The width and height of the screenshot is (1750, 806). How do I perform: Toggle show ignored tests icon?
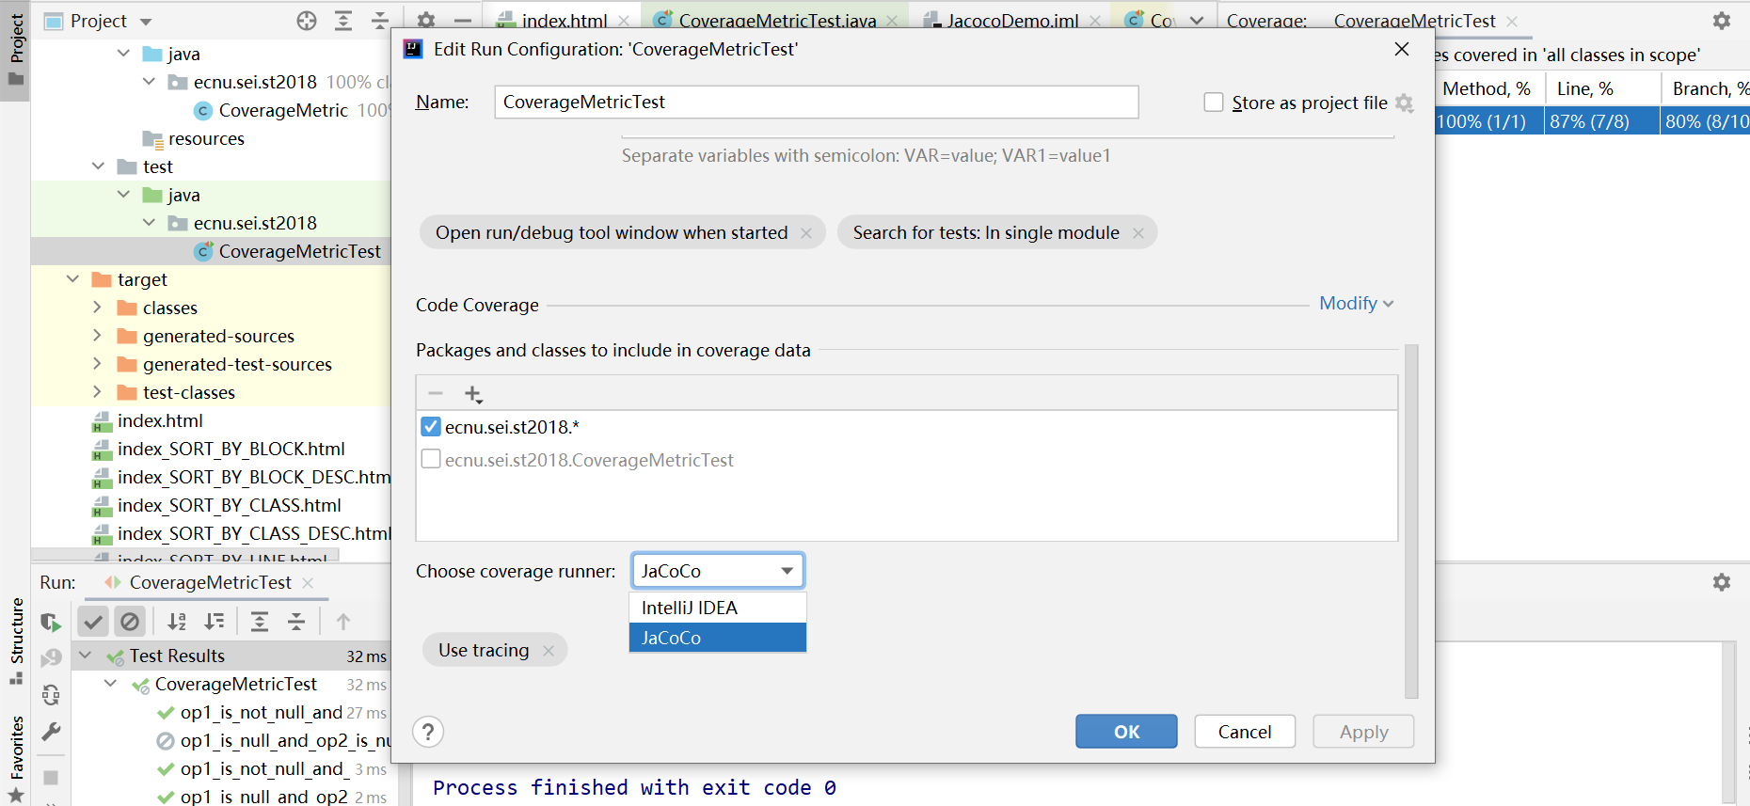pos(130,622)
